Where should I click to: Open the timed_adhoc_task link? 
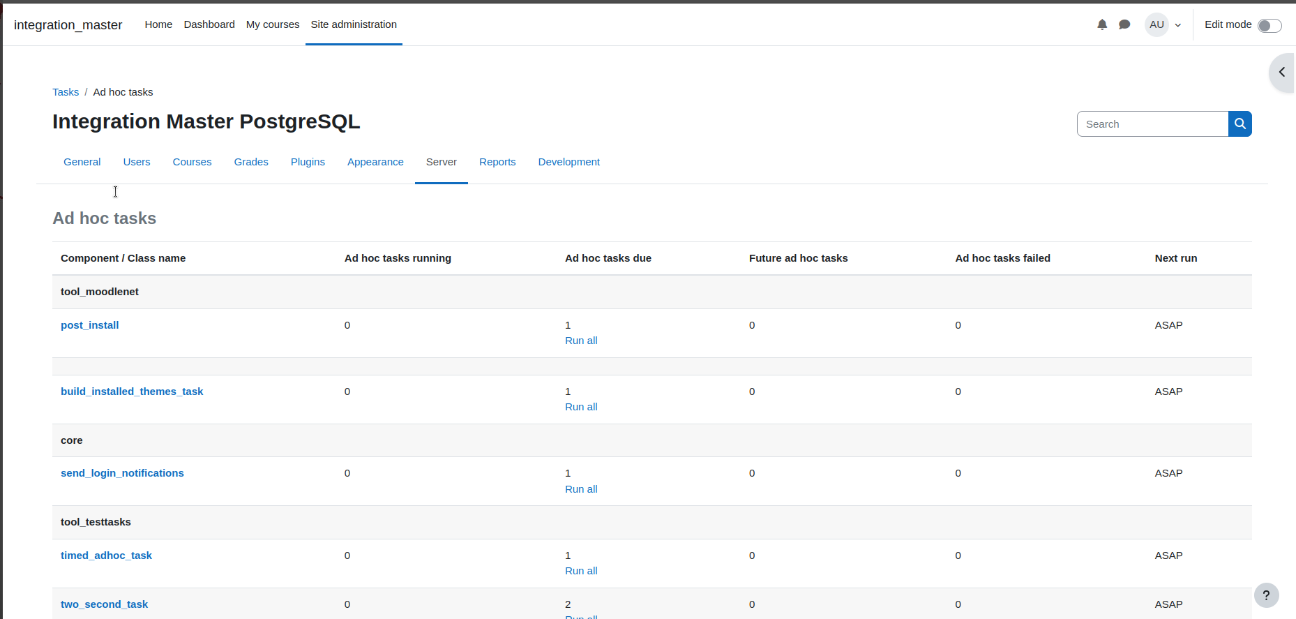tap(106, 555)
